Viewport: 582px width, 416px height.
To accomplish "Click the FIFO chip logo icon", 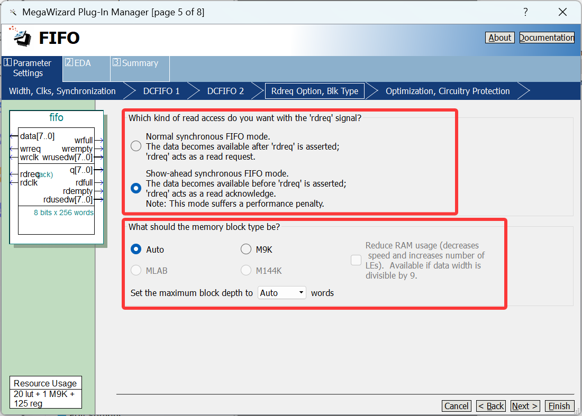I will tap(21, 37).
